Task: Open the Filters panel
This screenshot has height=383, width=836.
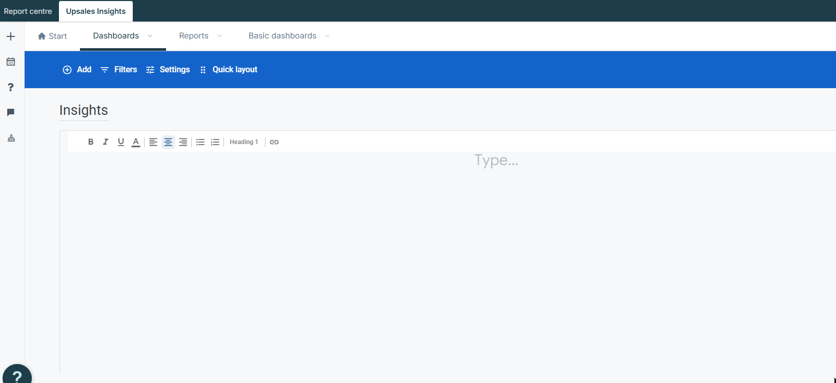Action: coord(119,70)
